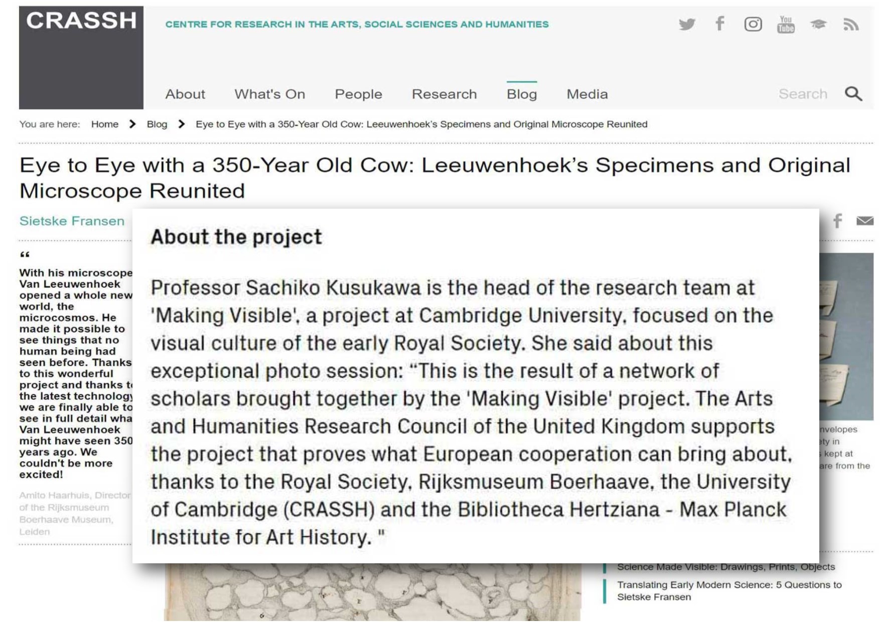Follow the Home breadcrumb link
Screen dimensions: 880x622
(x=105, y=124)
